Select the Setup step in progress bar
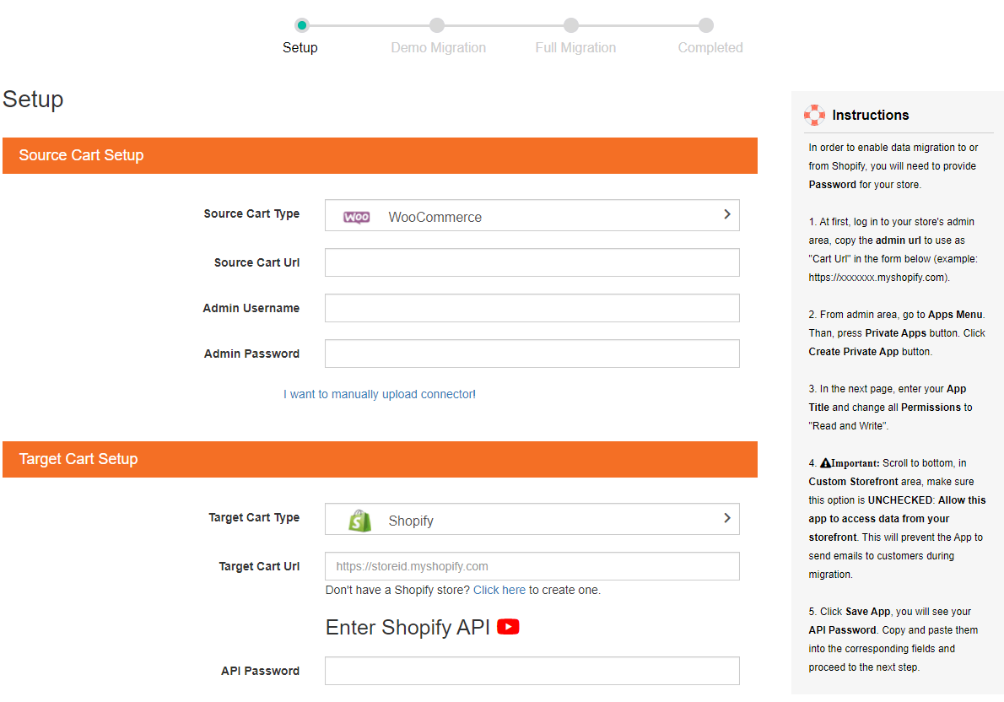1004x702 pixels. (x=300, y=47)
